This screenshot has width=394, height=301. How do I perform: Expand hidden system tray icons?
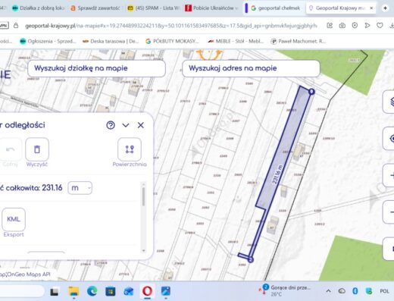click(328, 291)
